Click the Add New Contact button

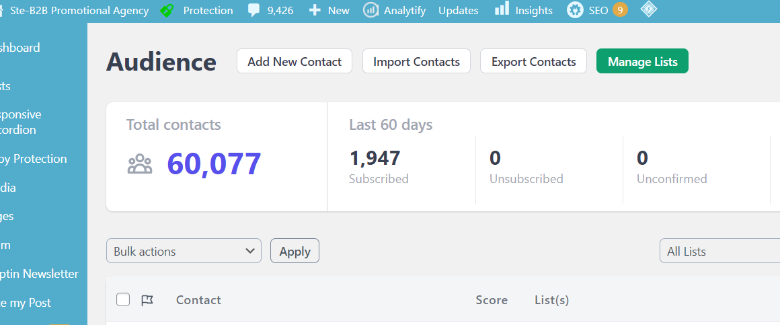point(295,61)
